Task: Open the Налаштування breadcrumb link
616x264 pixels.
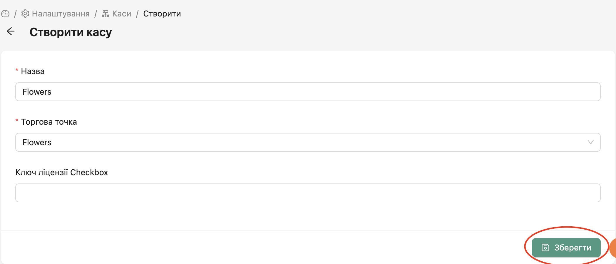Action: (x=61, y=14)
